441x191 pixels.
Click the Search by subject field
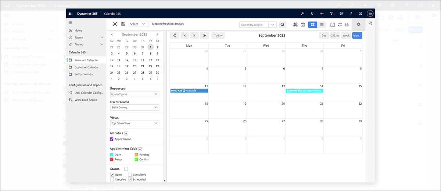254,25
